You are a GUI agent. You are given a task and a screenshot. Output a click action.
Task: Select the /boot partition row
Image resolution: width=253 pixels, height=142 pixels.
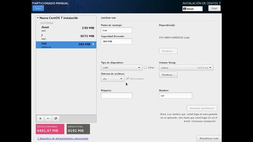click(66, 28)
